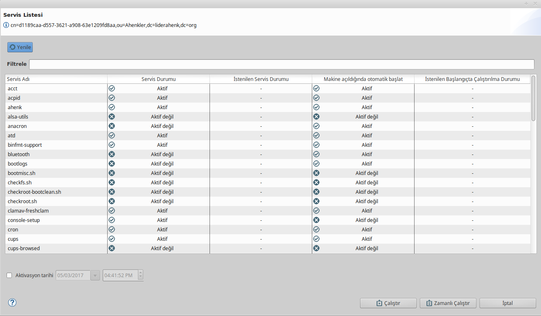Click the info icon beside the cn= path
541x316 pixels.
[x=6, y=25]
